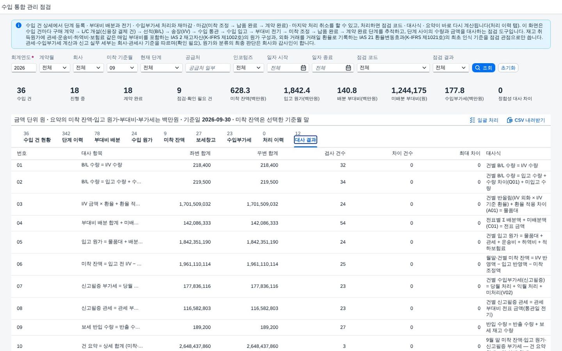Screen dimensions: 562x351
Task: Open calendar picker for 일자 시작
Action: (303, 68)
